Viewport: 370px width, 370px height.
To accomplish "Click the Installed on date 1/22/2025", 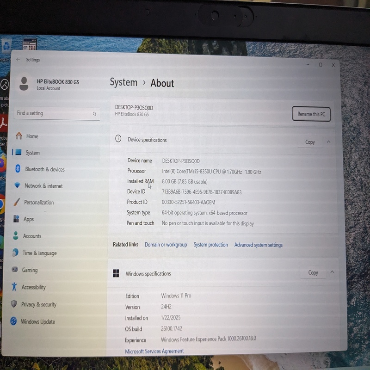I will point(171,318).
